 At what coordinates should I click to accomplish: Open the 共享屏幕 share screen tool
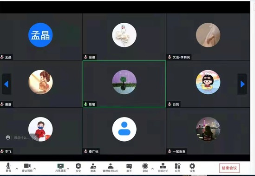click(60, 168)
